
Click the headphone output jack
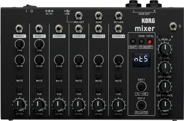pyautogui.click(x=173, y=26)
